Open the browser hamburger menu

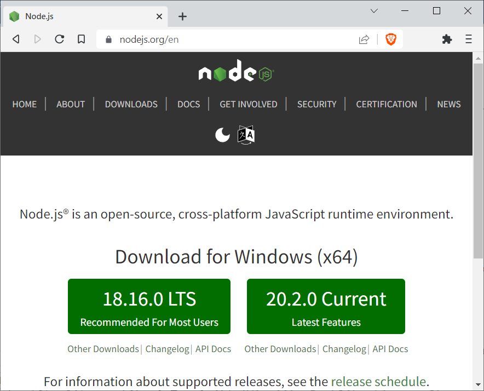469,39
